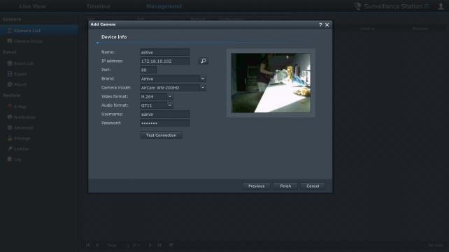
Task: Switch to the Management tab
Action: (164, 6)
